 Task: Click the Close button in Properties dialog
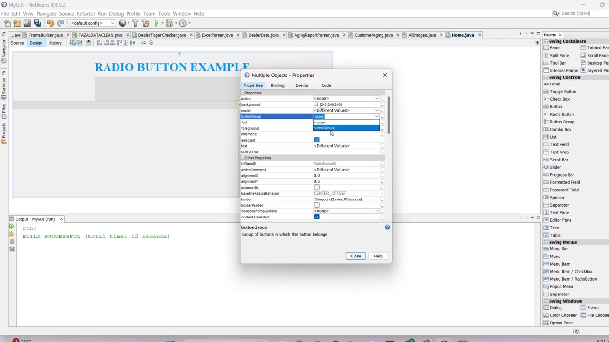coord(356,256)
